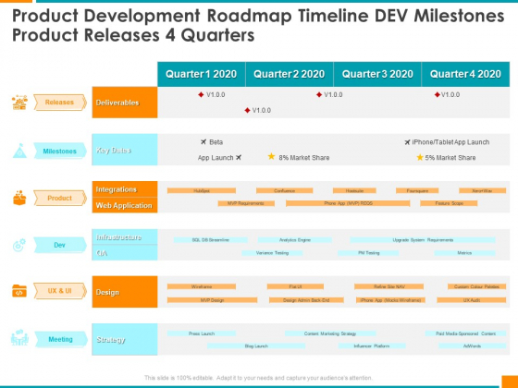The width and height of the screenshot is (518, 388).
Task: Click the Feature Scope bar
Action: click(449, 203)
